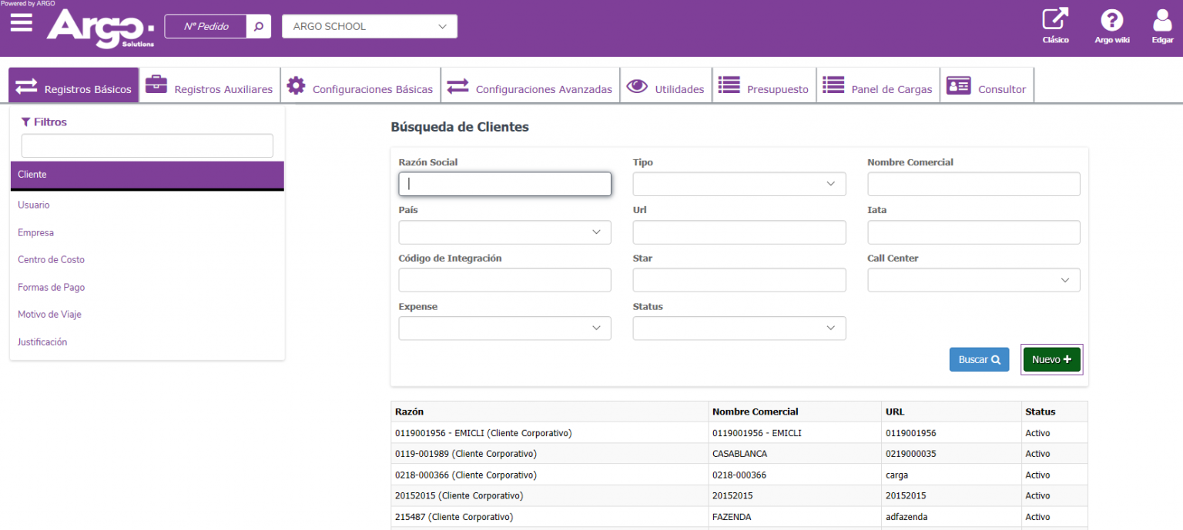The width and height of the screenshot is (1183, 530).
Task: Click the Filtros funnel icon
Action: pyautogui.click(x=25, y=122)
